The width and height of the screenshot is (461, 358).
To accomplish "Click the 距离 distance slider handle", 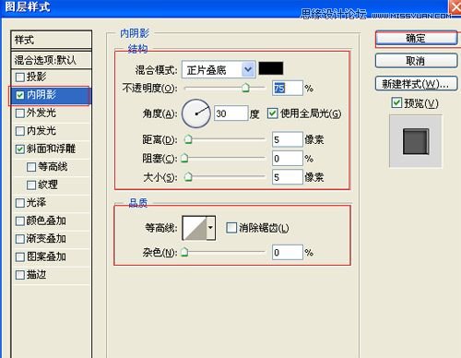I will click(188, 139).
